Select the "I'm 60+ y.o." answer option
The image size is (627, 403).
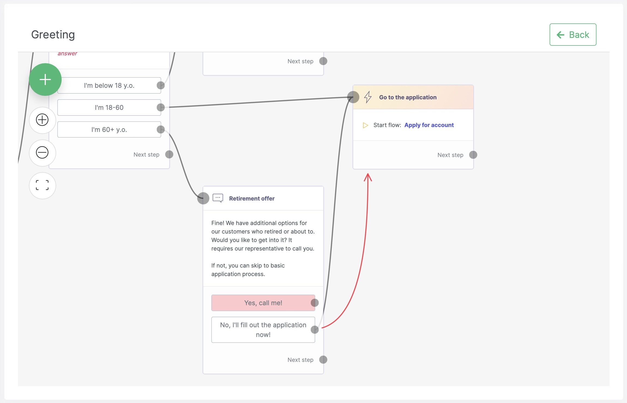click(x=109, y=130)
